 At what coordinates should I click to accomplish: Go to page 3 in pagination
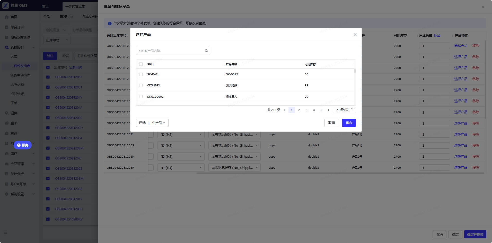pos(306,110)
